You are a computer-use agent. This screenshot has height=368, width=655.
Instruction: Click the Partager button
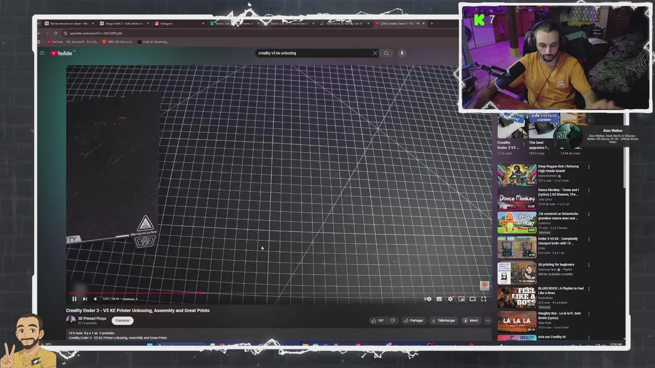coord(413,320)
